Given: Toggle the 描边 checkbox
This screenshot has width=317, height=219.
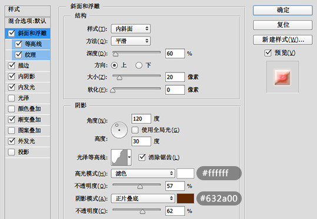Looking at the screenshot, I should pos(12,66).
